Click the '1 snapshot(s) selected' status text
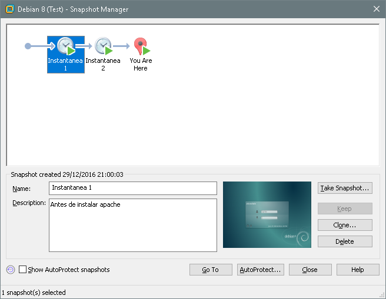This screenshot has height=299, width=386. [x=34, y=293]
